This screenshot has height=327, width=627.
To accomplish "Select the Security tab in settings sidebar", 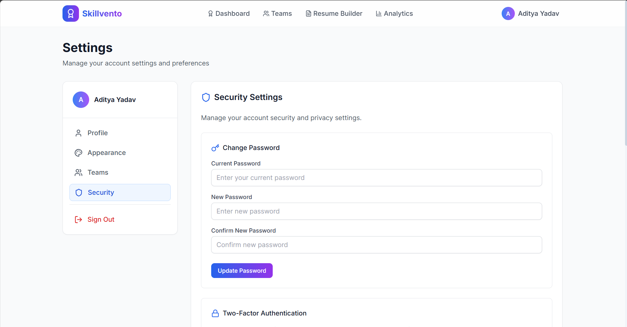I will pos(120,192).
